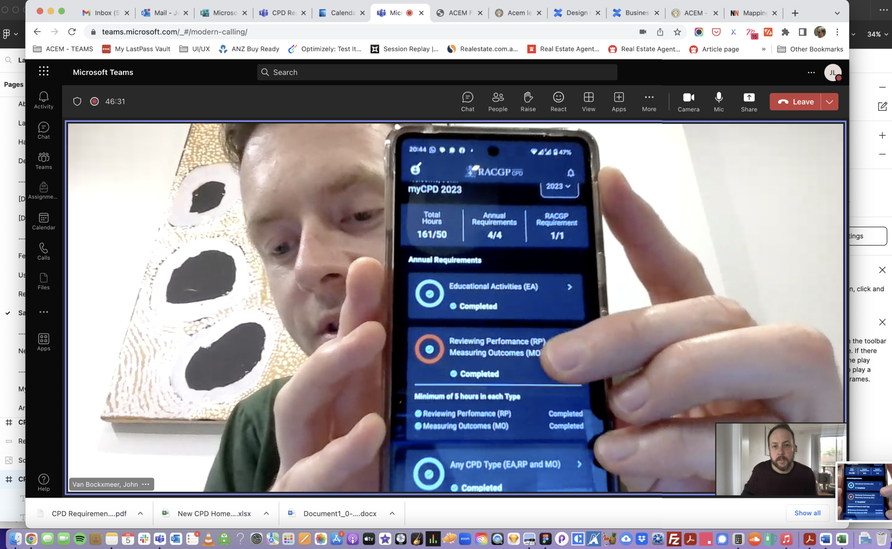Open the Activity feed in Teams sidebar

[x=44, y=100]
